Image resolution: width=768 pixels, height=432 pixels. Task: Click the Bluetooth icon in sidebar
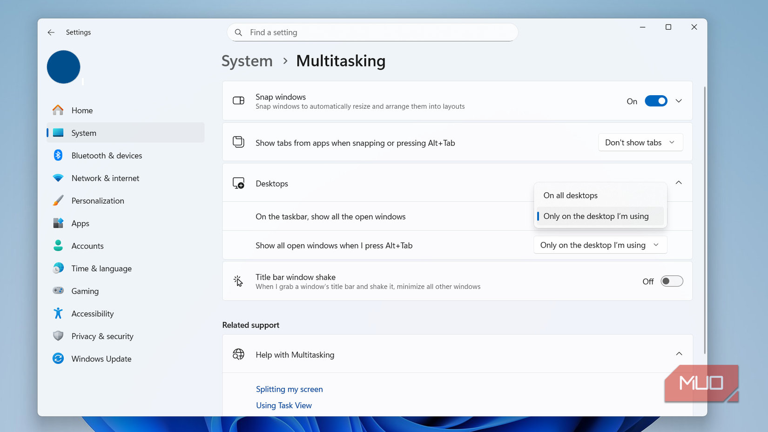point(58,155)
